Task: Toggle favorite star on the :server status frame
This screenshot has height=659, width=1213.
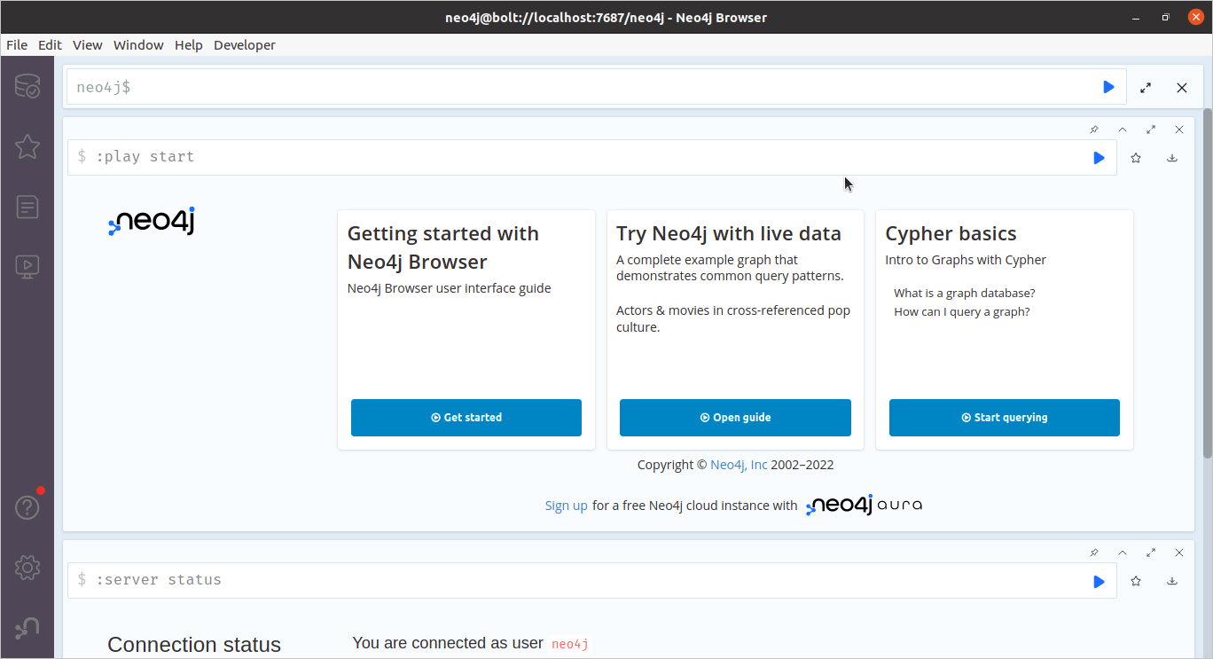Action: pos(1136,581)
